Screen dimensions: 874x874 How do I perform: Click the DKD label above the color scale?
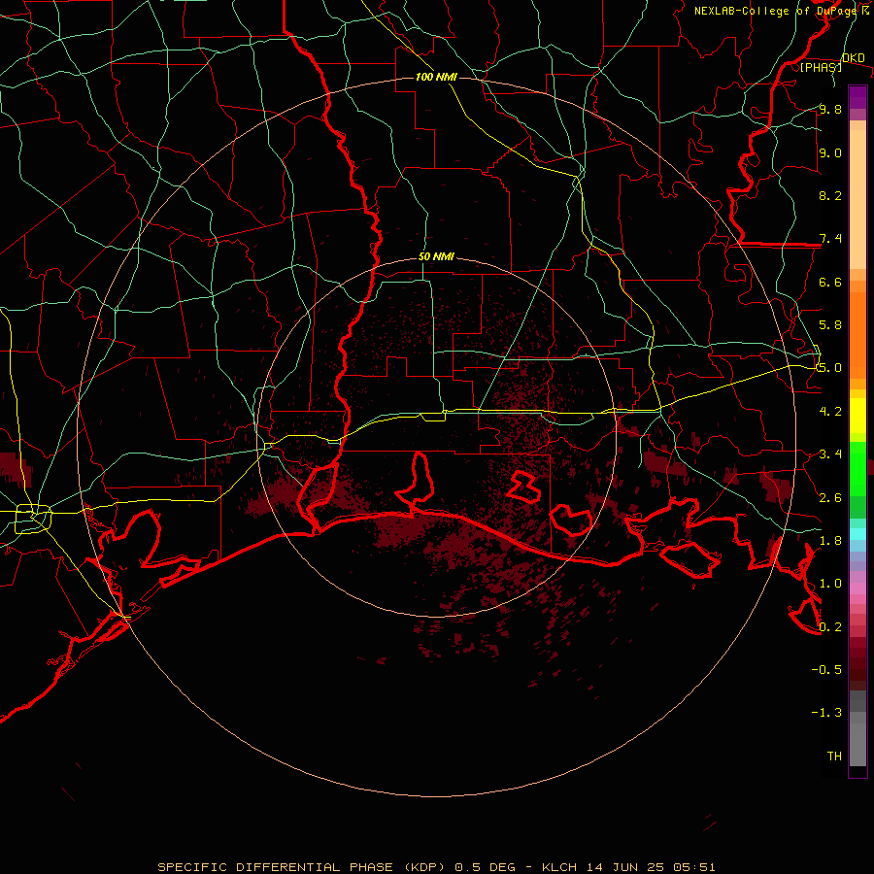854,57
